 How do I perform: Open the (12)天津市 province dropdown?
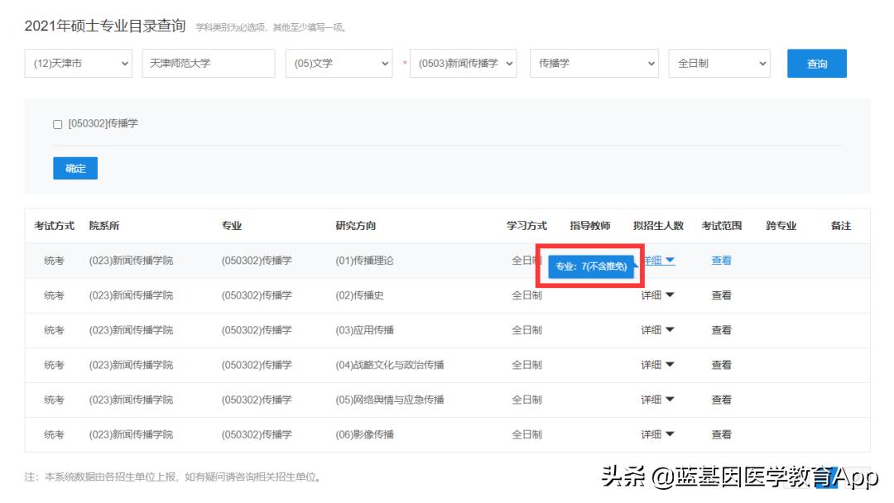[x=78, y=63]
